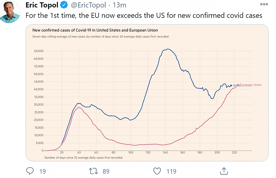This screenshot has width=276, height=178.
Task: Click the 19 replies count
Action: [x=42, y=171]
